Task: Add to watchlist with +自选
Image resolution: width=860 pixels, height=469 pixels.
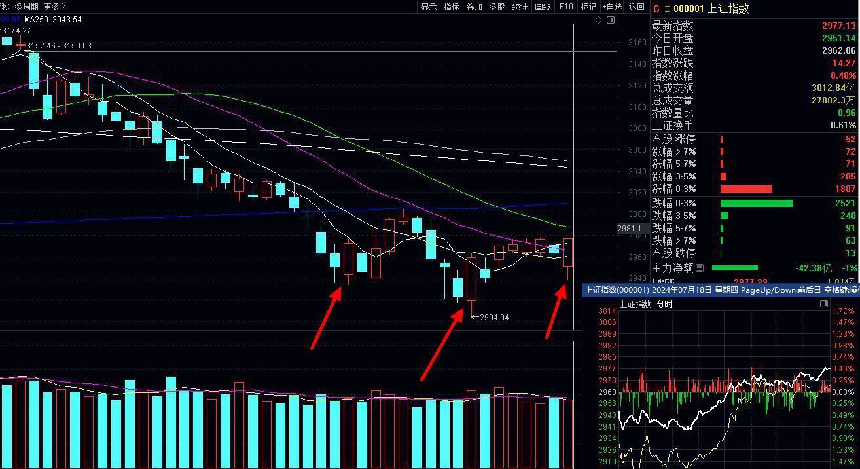Action: coord(612,7)
